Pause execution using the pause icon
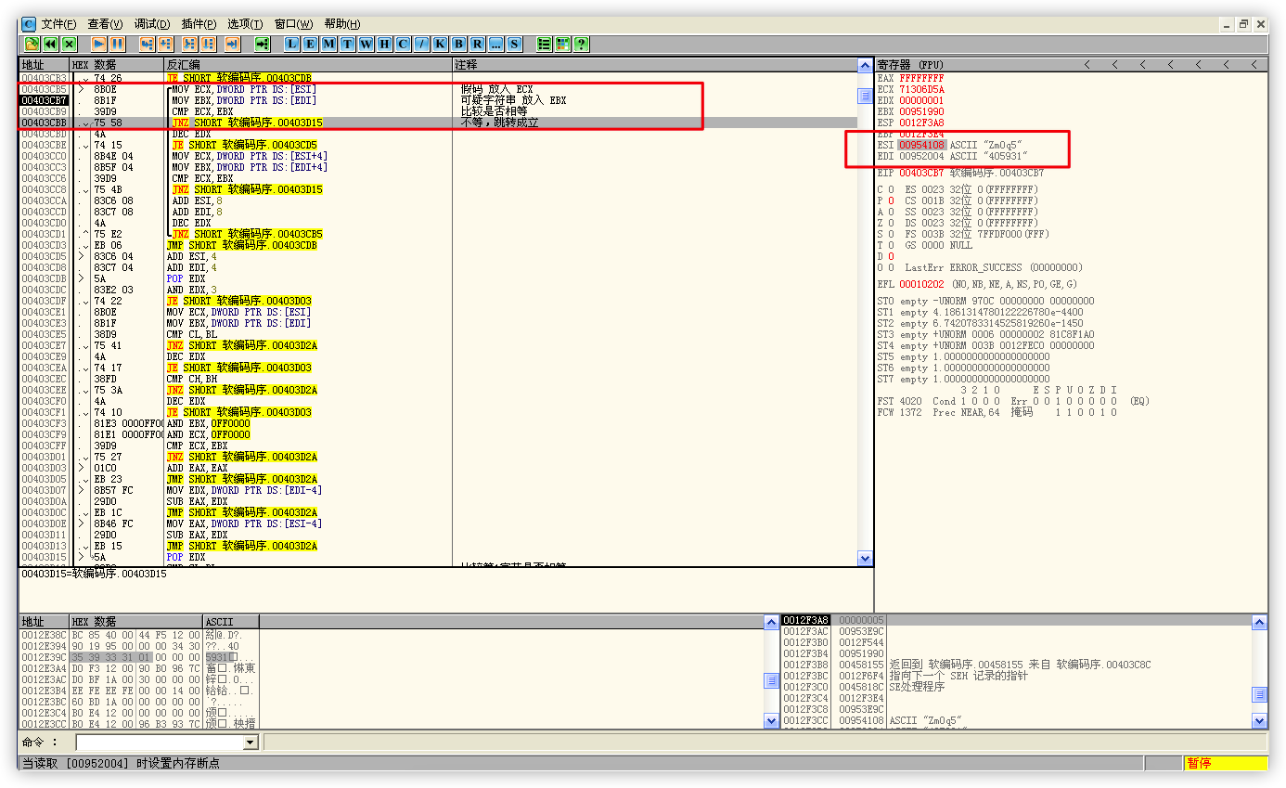 [117, 44]
